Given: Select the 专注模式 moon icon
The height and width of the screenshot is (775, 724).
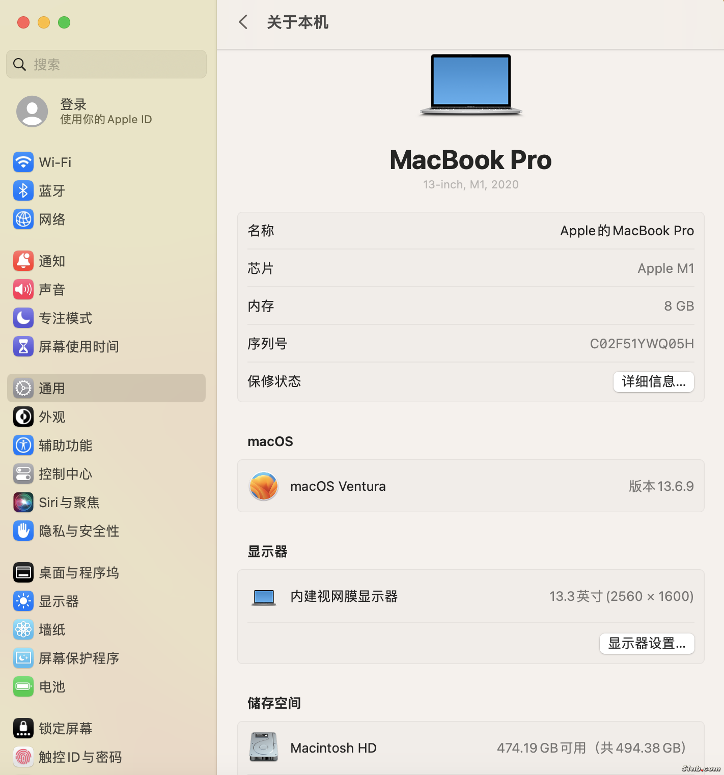Looking at the screenshot, I should coord(23,318).
